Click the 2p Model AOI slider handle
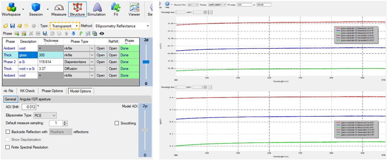Screen dimensions: 389x161 pyautogui.click(x=145, y=130)
